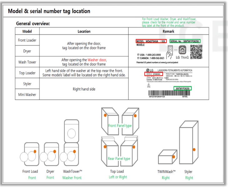228x188 pixels.
Task: Click the Location column header
Action: [84, 31]
